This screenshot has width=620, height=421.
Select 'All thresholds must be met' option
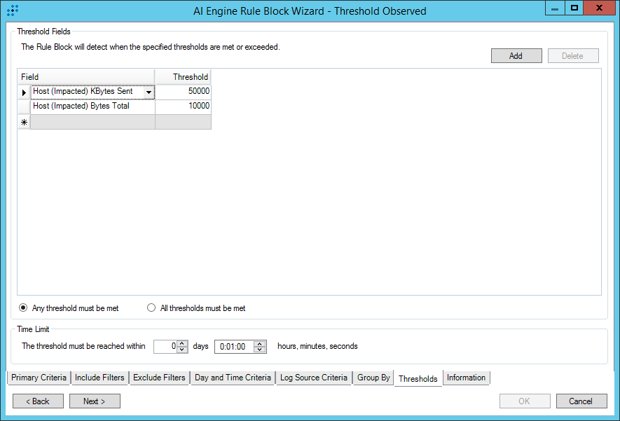(151, 308)
